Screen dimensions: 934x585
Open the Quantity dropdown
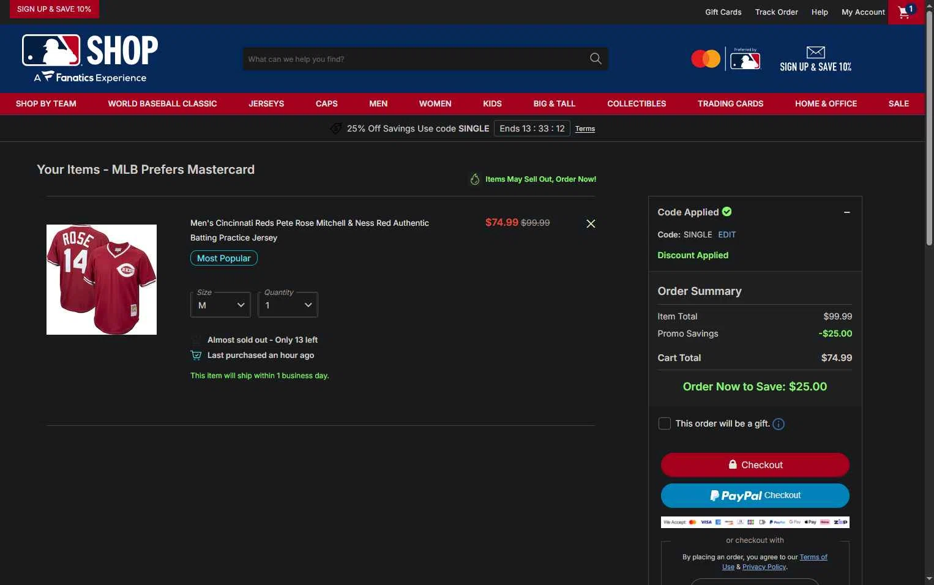click(x=288, y=305)
